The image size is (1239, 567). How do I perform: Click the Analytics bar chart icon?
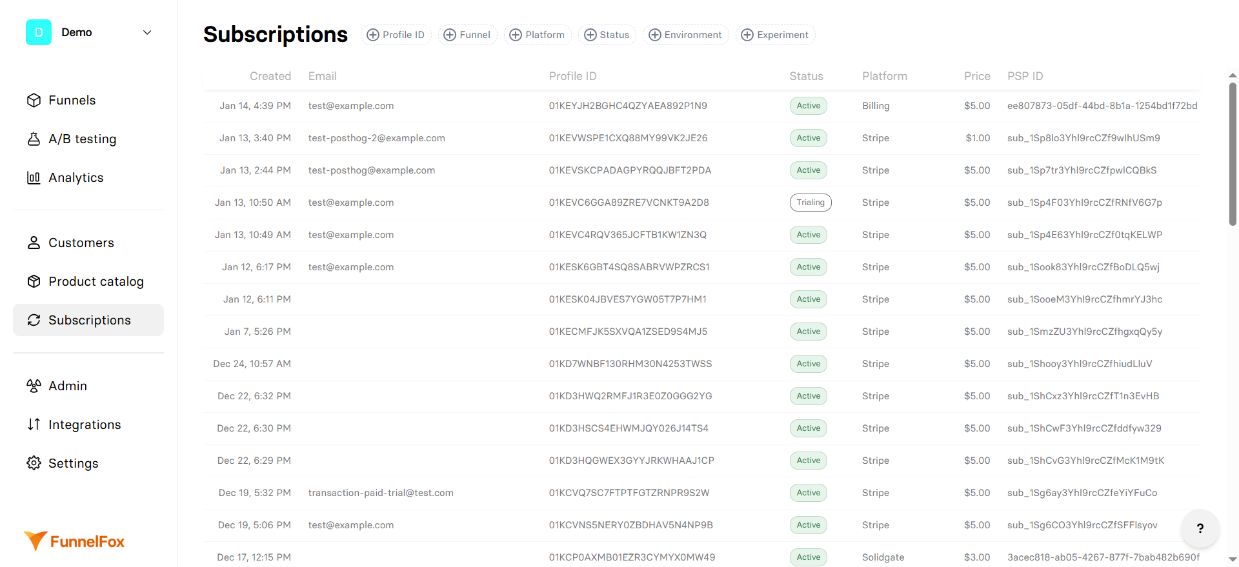(x=34, y=177)
